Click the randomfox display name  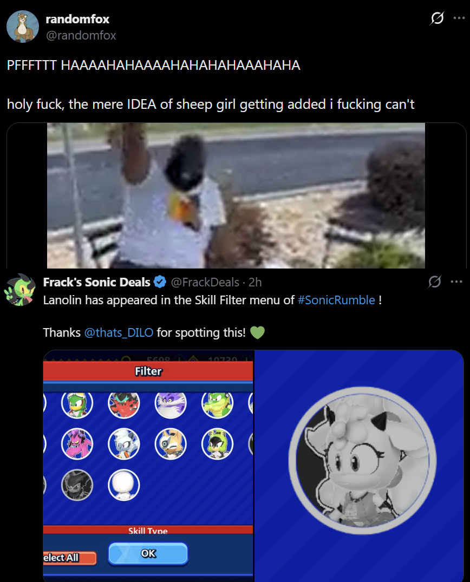coord(77,19)
